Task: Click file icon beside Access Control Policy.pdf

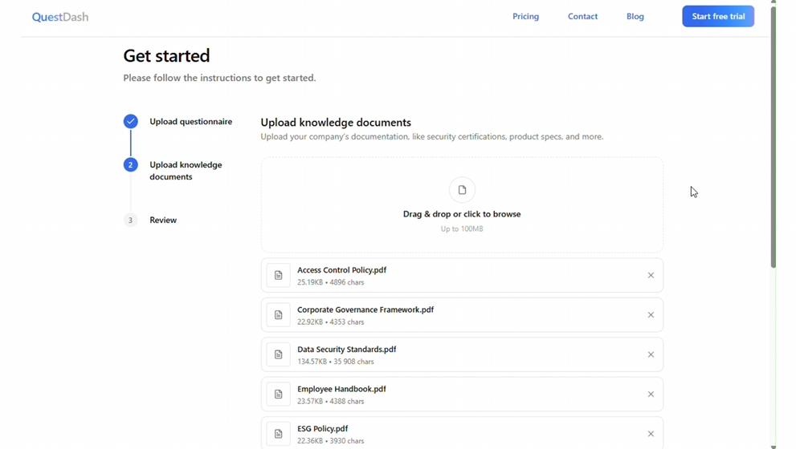Action: pos(278,275)
